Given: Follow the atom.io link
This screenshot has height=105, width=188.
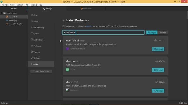Looking at the screenshot, I should (89, 26).
